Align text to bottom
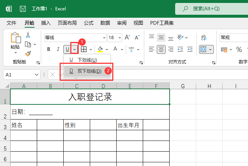The image size is (248, 166). point(171,38)
